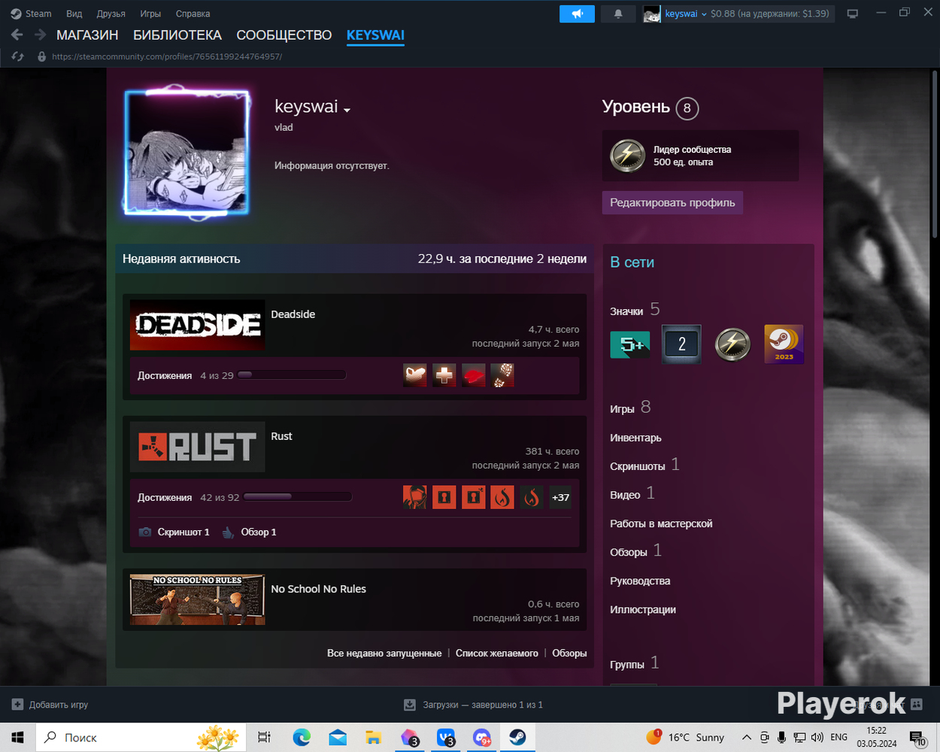Open Скриншоты link in sidebar
The height and width of the screenshot is (752, 940).
coord(638,466)
